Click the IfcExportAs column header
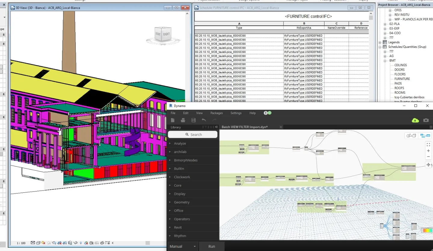Image resolution: width=433 pixels, height=251 pixels. point(304,28)
